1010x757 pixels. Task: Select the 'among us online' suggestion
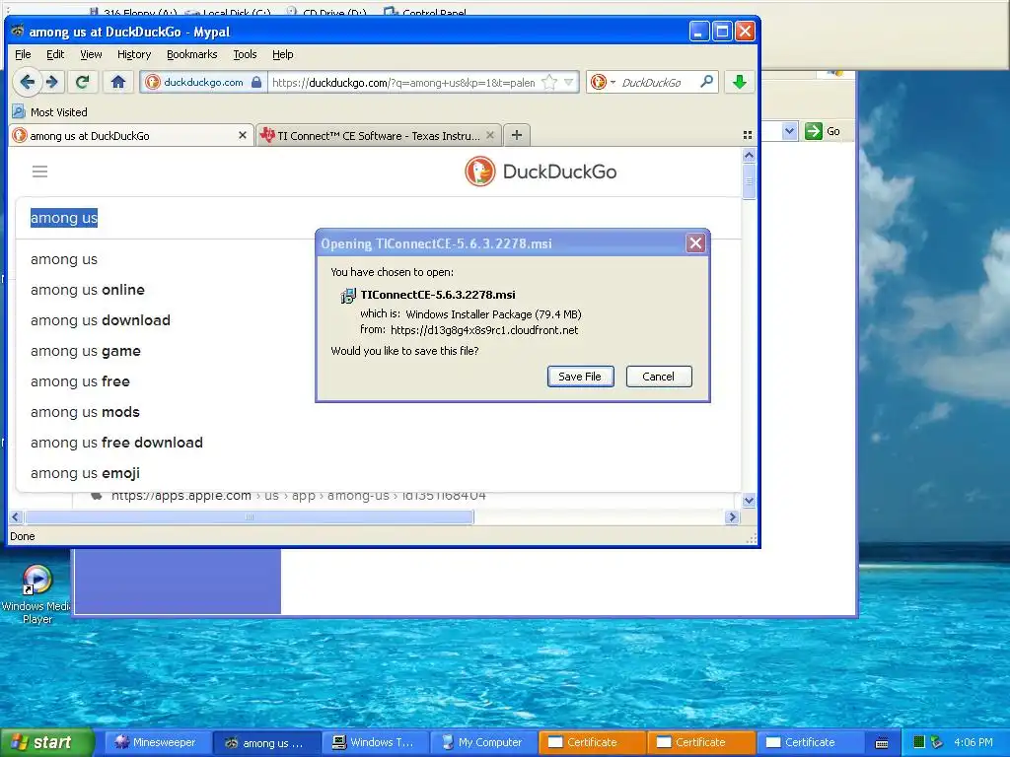tap(88, 290)
